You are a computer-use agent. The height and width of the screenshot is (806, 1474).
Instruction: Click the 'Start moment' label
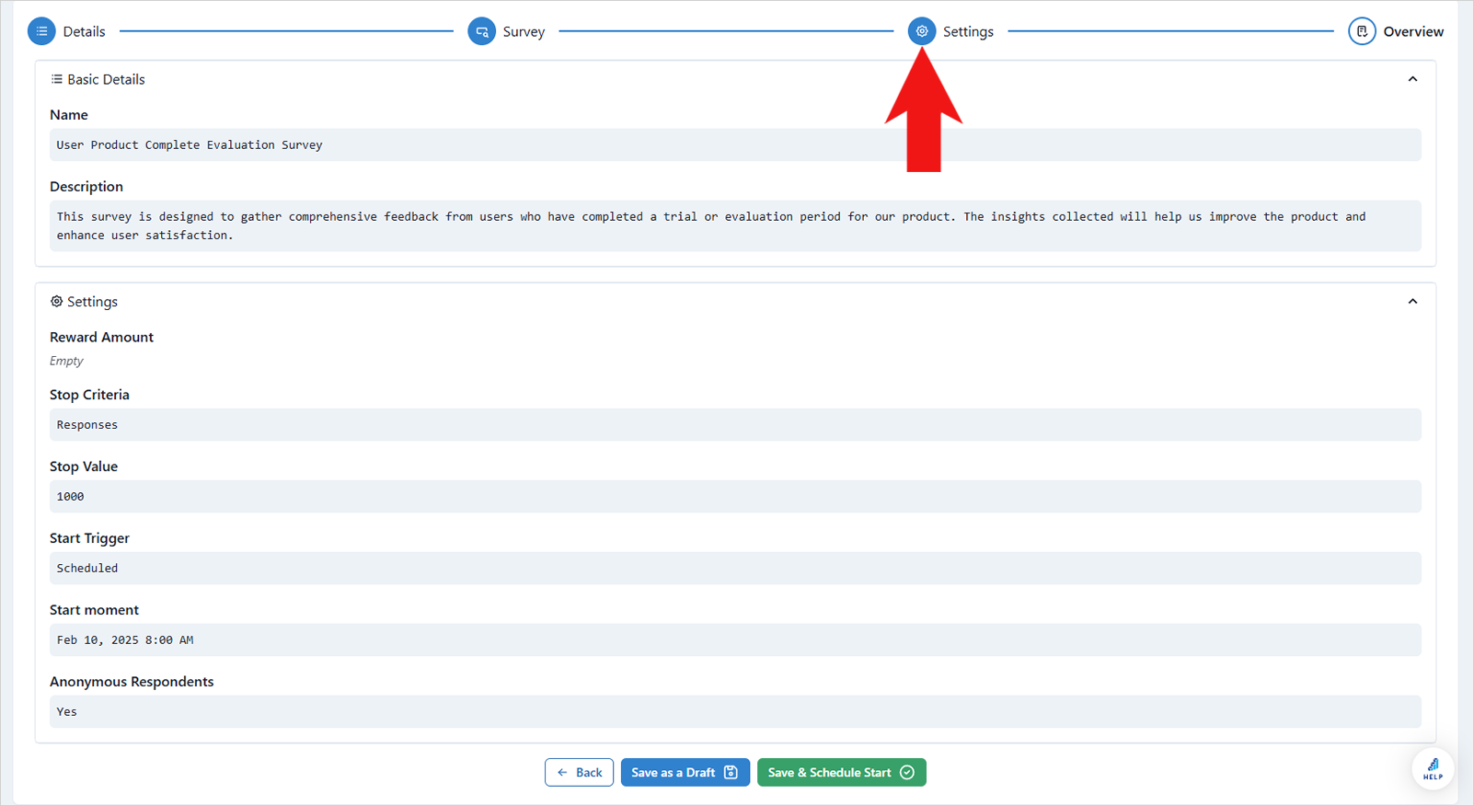pyautogui.click(x=94, y=610)
